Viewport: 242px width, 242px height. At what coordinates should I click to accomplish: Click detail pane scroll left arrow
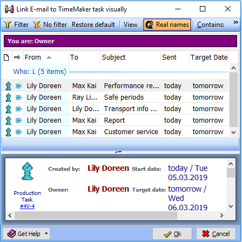tap(10, 216)
